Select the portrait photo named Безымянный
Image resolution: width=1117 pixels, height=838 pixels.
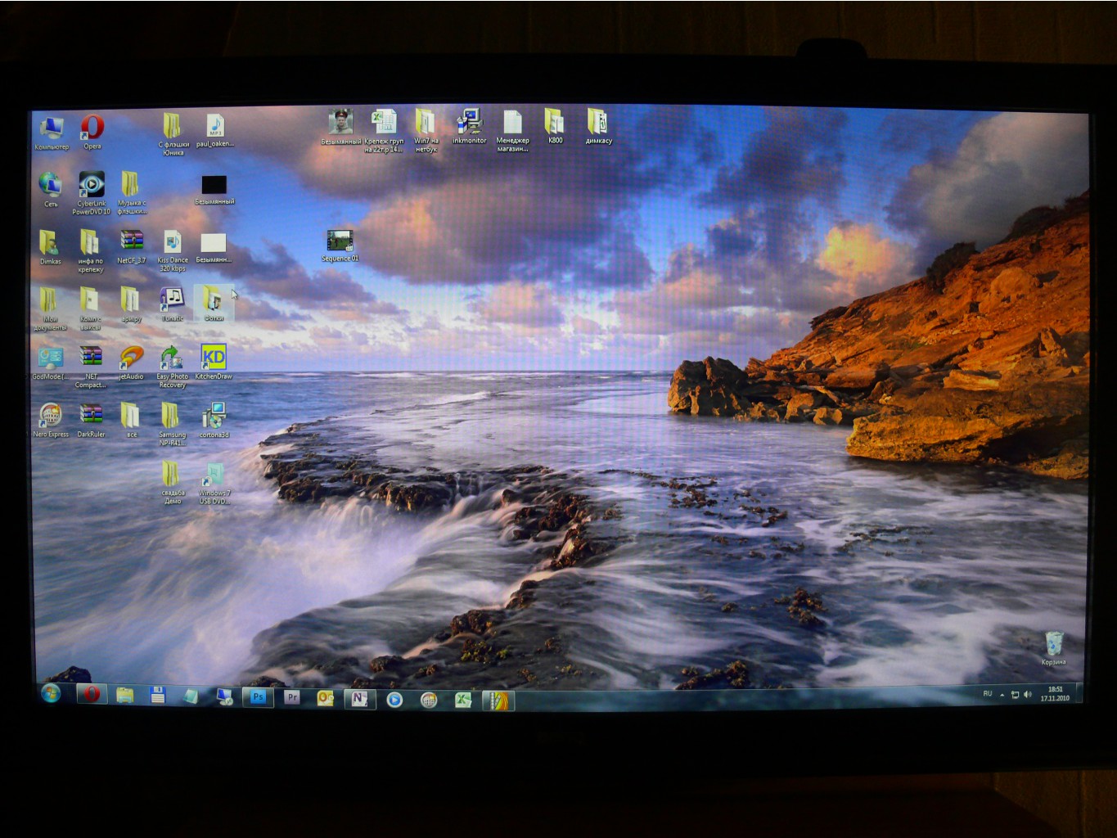tap(340, 127)
